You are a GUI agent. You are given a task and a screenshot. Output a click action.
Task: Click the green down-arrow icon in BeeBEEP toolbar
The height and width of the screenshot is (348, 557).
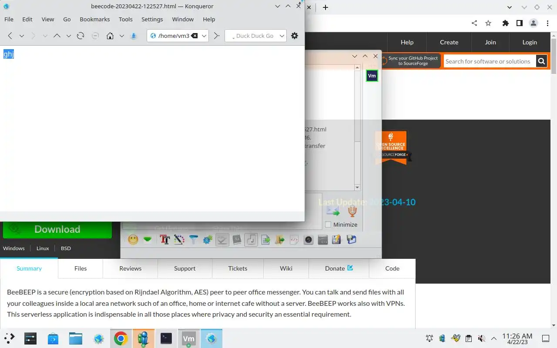click(148, 239)
